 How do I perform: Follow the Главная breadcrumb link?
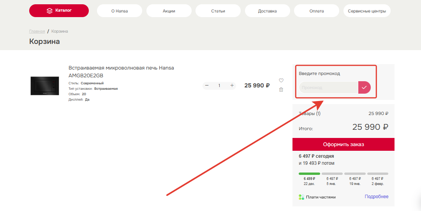(x=37, y=31)
